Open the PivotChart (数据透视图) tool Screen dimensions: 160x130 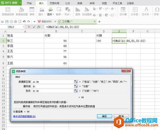[22, 11]
